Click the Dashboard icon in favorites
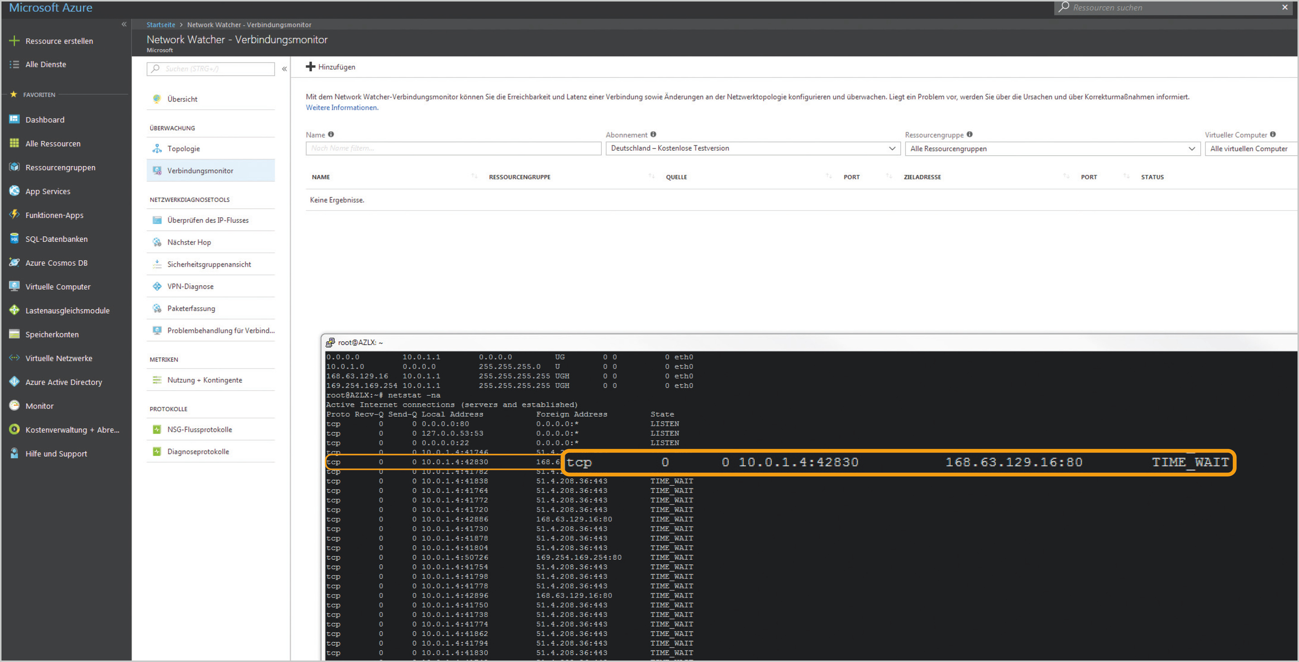The width and height of the screenshot is (1299, 662). tap(14, 120)
